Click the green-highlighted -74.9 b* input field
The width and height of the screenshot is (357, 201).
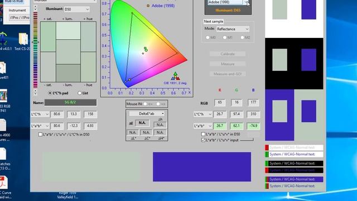point(253,126)
